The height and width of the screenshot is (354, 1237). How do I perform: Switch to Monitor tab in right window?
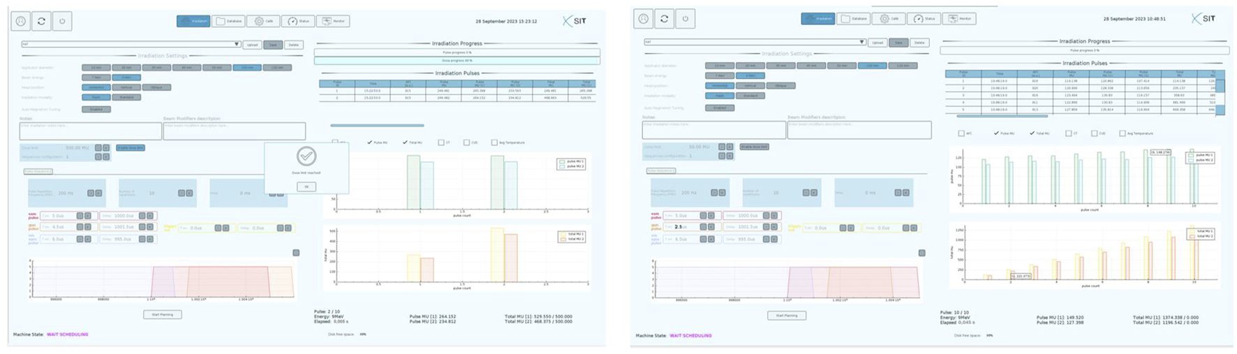click(959, 19)
